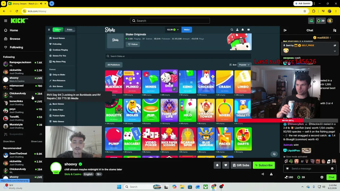Open ToneIRL channel in Following list

pyautogui.click(x=23, y=118)
